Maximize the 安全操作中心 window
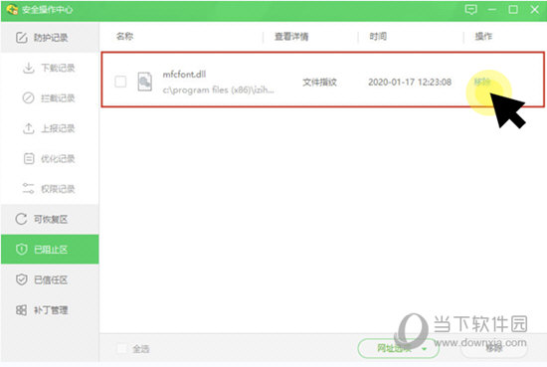 [513, 9]
